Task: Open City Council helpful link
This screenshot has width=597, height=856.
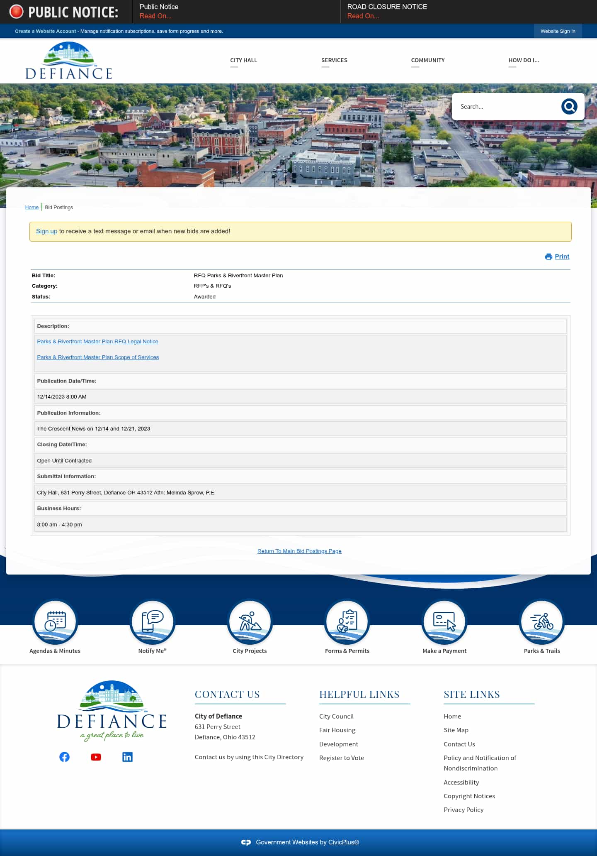Action: pyautogui.click(x=336, y=716)
